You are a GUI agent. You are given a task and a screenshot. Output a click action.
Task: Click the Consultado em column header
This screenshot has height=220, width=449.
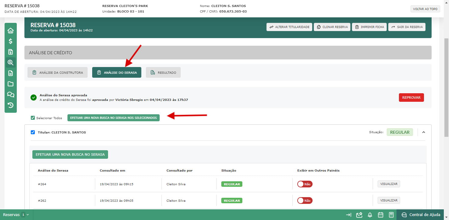pyautogui.click(x=112, y=170)
